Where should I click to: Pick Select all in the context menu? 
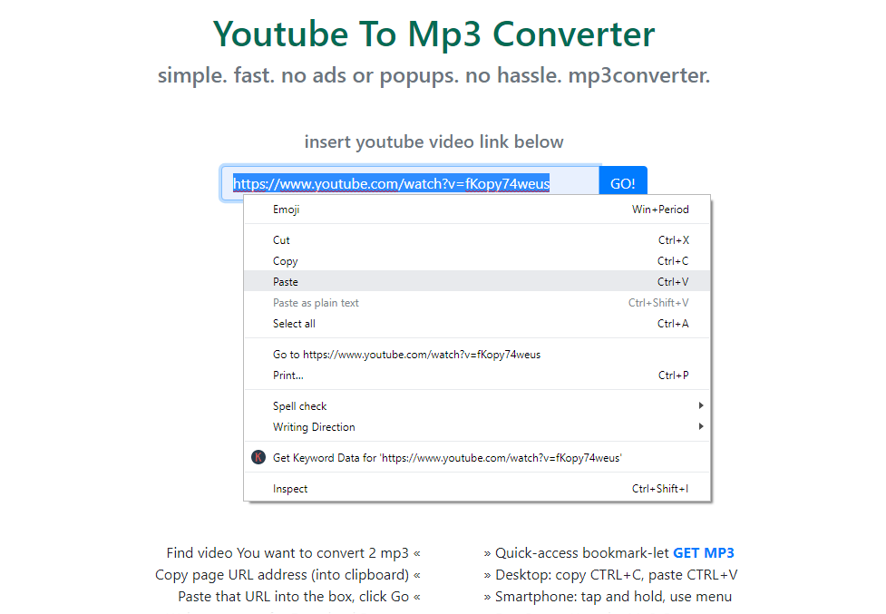point(295,324)
